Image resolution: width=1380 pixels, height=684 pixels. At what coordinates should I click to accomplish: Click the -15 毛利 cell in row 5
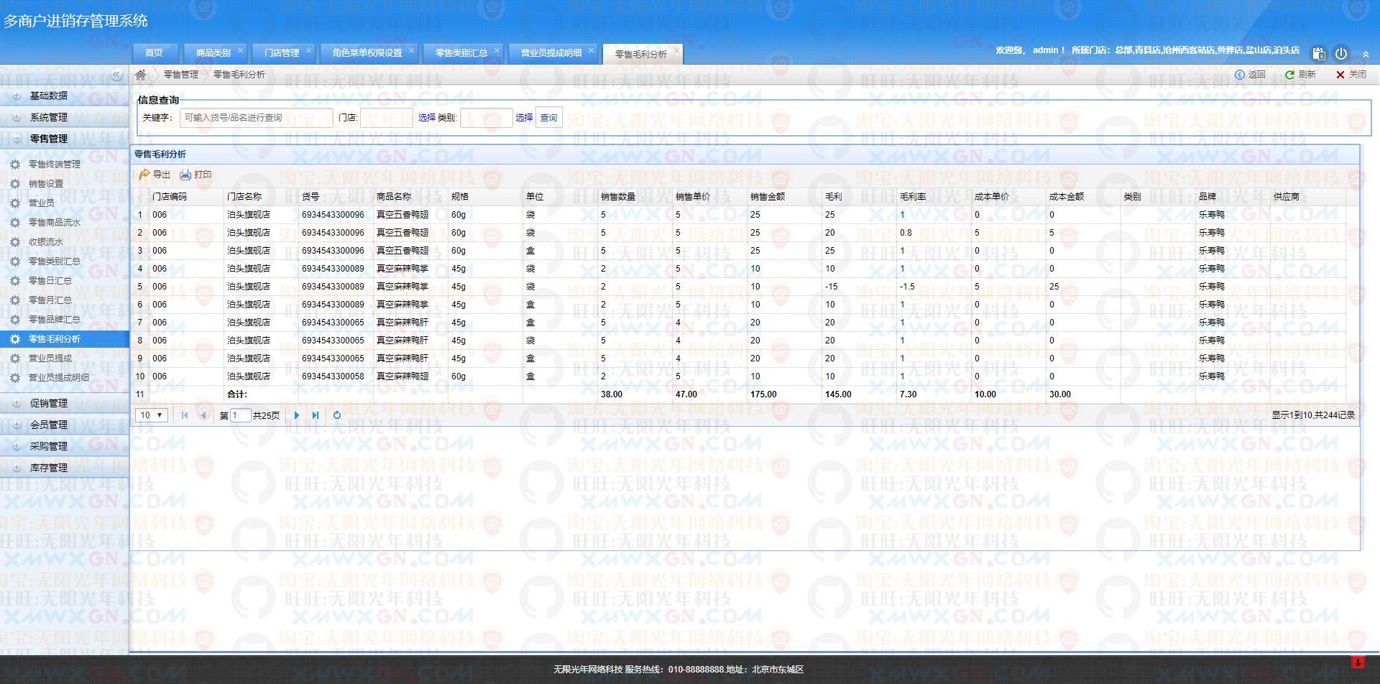click(x=858, y=287)
